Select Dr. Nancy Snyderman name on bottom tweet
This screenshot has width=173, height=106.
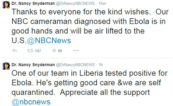(33, 65)
